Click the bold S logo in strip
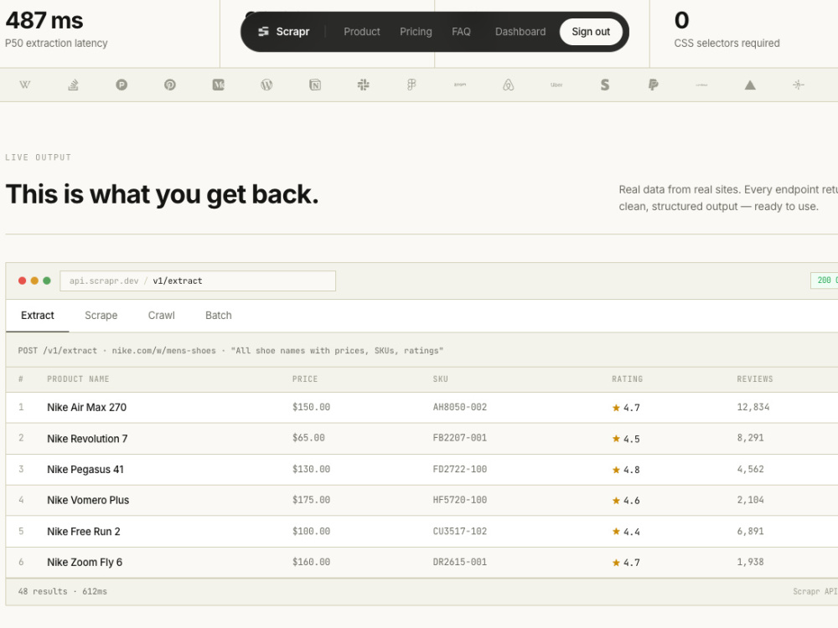Viewport: 838px width, 628px height. coord(605,85)
